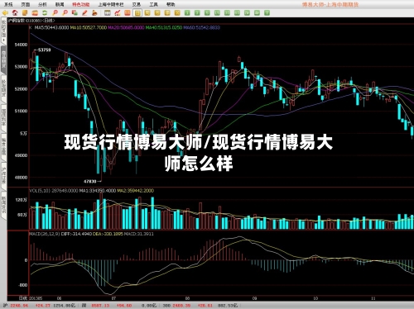Select the purple MA20:50685.0000 label

point(126,27)
